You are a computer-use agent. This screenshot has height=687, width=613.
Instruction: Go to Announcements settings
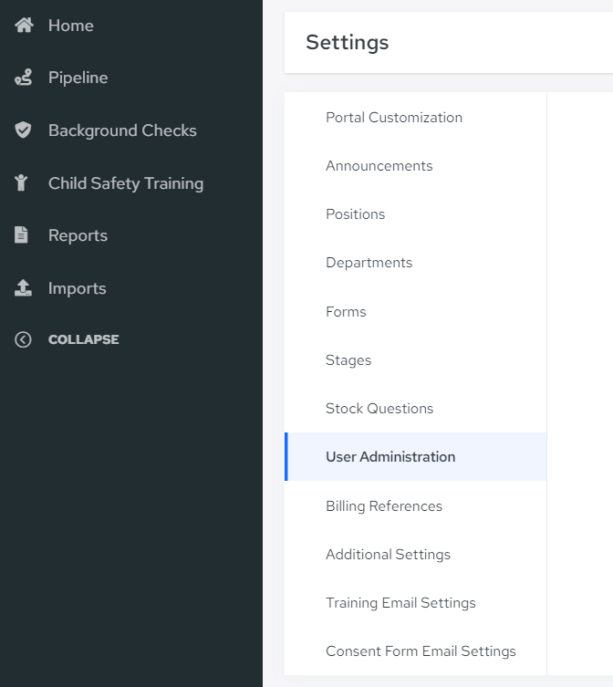click(415, 166)
